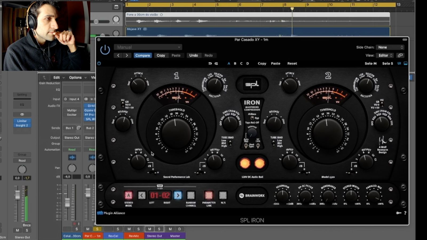Viewport: 427px width, 240px height.
Task: Solo the Par C... 1m channel
Action: pyautogui.click(x=97, y=229)
